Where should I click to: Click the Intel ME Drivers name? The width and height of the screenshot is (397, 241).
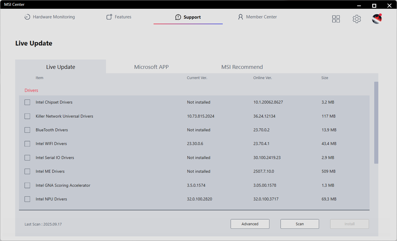50,171
